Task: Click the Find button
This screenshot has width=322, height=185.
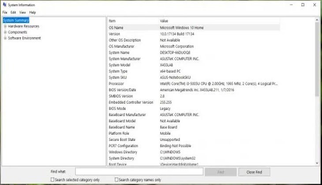Action: click(221, 171)
